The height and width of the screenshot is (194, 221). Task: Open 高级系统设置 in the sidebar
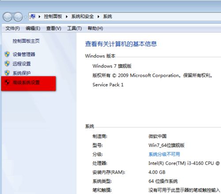click(26, 82)
